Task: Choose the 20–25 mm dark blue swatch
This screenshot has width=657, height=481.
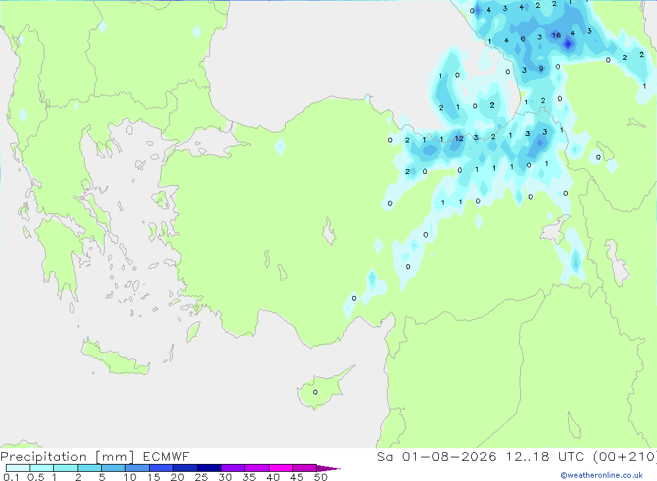Action: [x=185, y=468]
